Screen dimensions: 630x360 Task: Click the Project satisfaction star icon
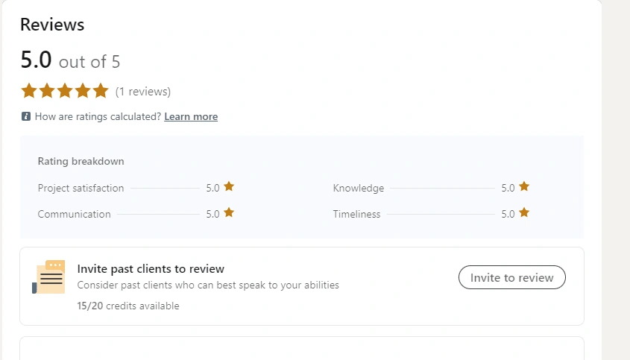pyautogui.click(x=229, y=187)
